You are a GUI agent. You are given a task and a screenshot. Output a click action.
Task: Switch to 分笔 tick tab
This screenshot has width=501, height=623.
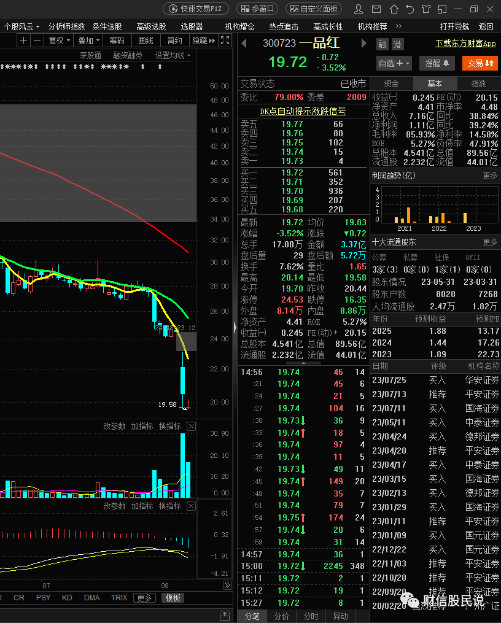coord(252,616)
